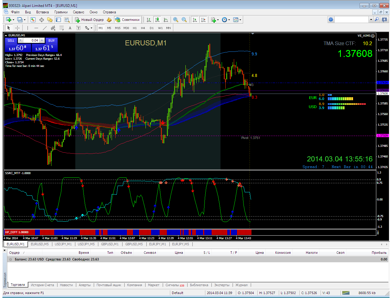This screenshot has width=392, height=298.
Task: Open the Новости terminal tab
Action: pyautogui.click(x=66, y=285)
